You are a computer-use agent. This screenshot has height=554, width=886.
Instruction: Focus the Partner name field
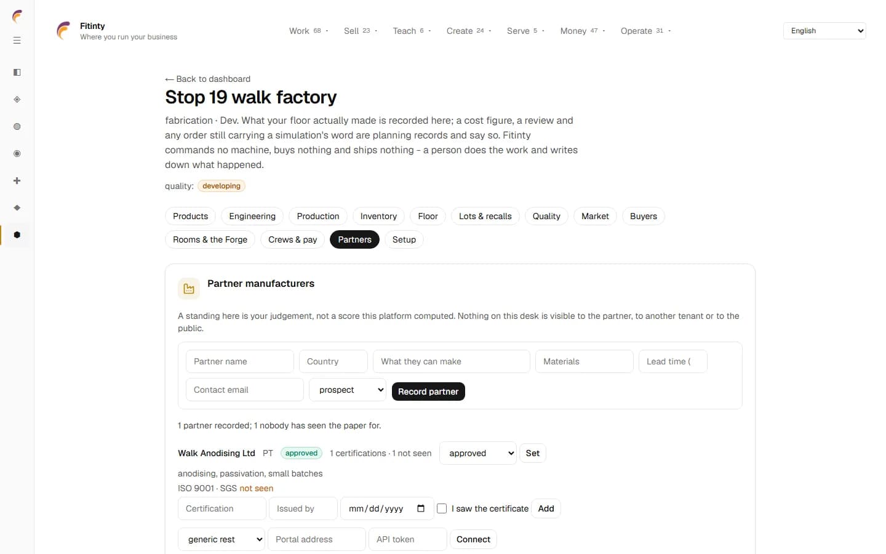(240, 361)
